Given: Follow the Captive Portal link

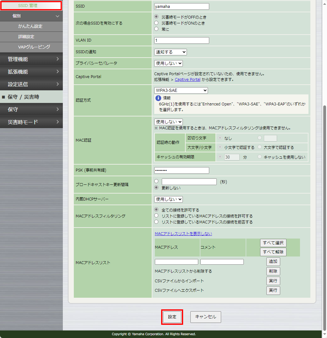Looking at the screenshot, I should pos(188,80).
